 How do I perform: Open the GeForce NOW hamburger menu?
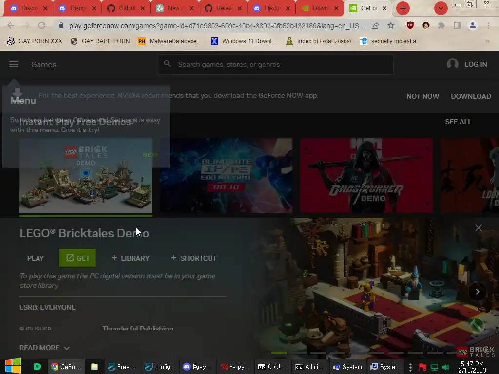pos(13,65)
